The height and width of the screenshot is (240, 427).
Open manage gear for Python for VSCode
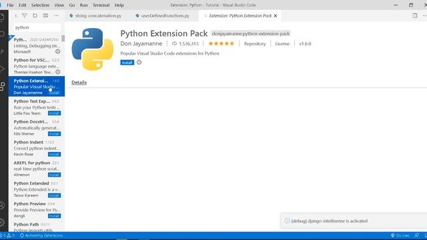pyautogui.click(x=58, y=72)
